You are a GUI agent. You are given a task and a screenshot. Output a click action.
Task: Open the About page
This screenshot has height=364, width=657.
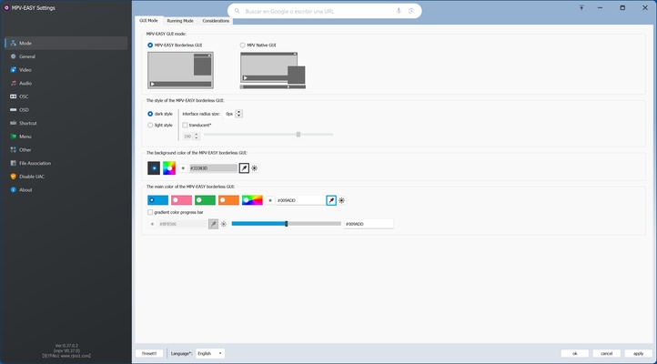66,190
